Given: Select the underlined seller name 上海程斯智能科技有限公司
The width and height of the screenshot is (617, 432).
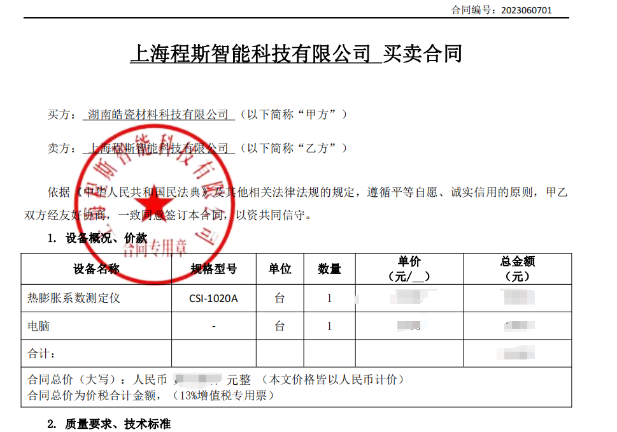Looking at the screenshot, I should click(159, 148).
